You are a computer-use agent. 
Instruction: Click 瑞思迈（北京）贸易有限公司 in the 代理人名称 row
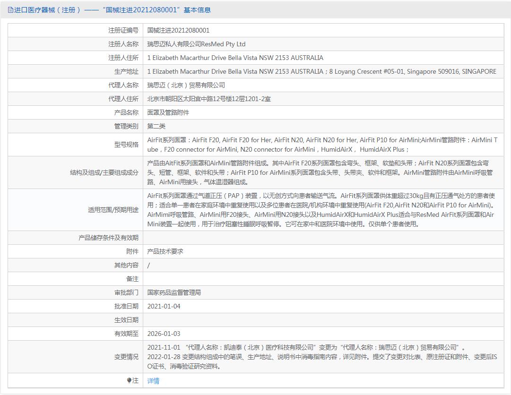[186, 85]
